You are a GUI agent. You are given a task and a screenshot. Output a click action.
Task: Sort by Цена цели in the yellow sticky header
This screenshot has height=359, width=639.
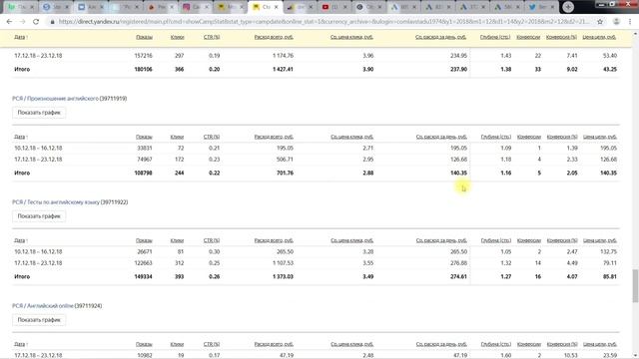tap(599, 37)
